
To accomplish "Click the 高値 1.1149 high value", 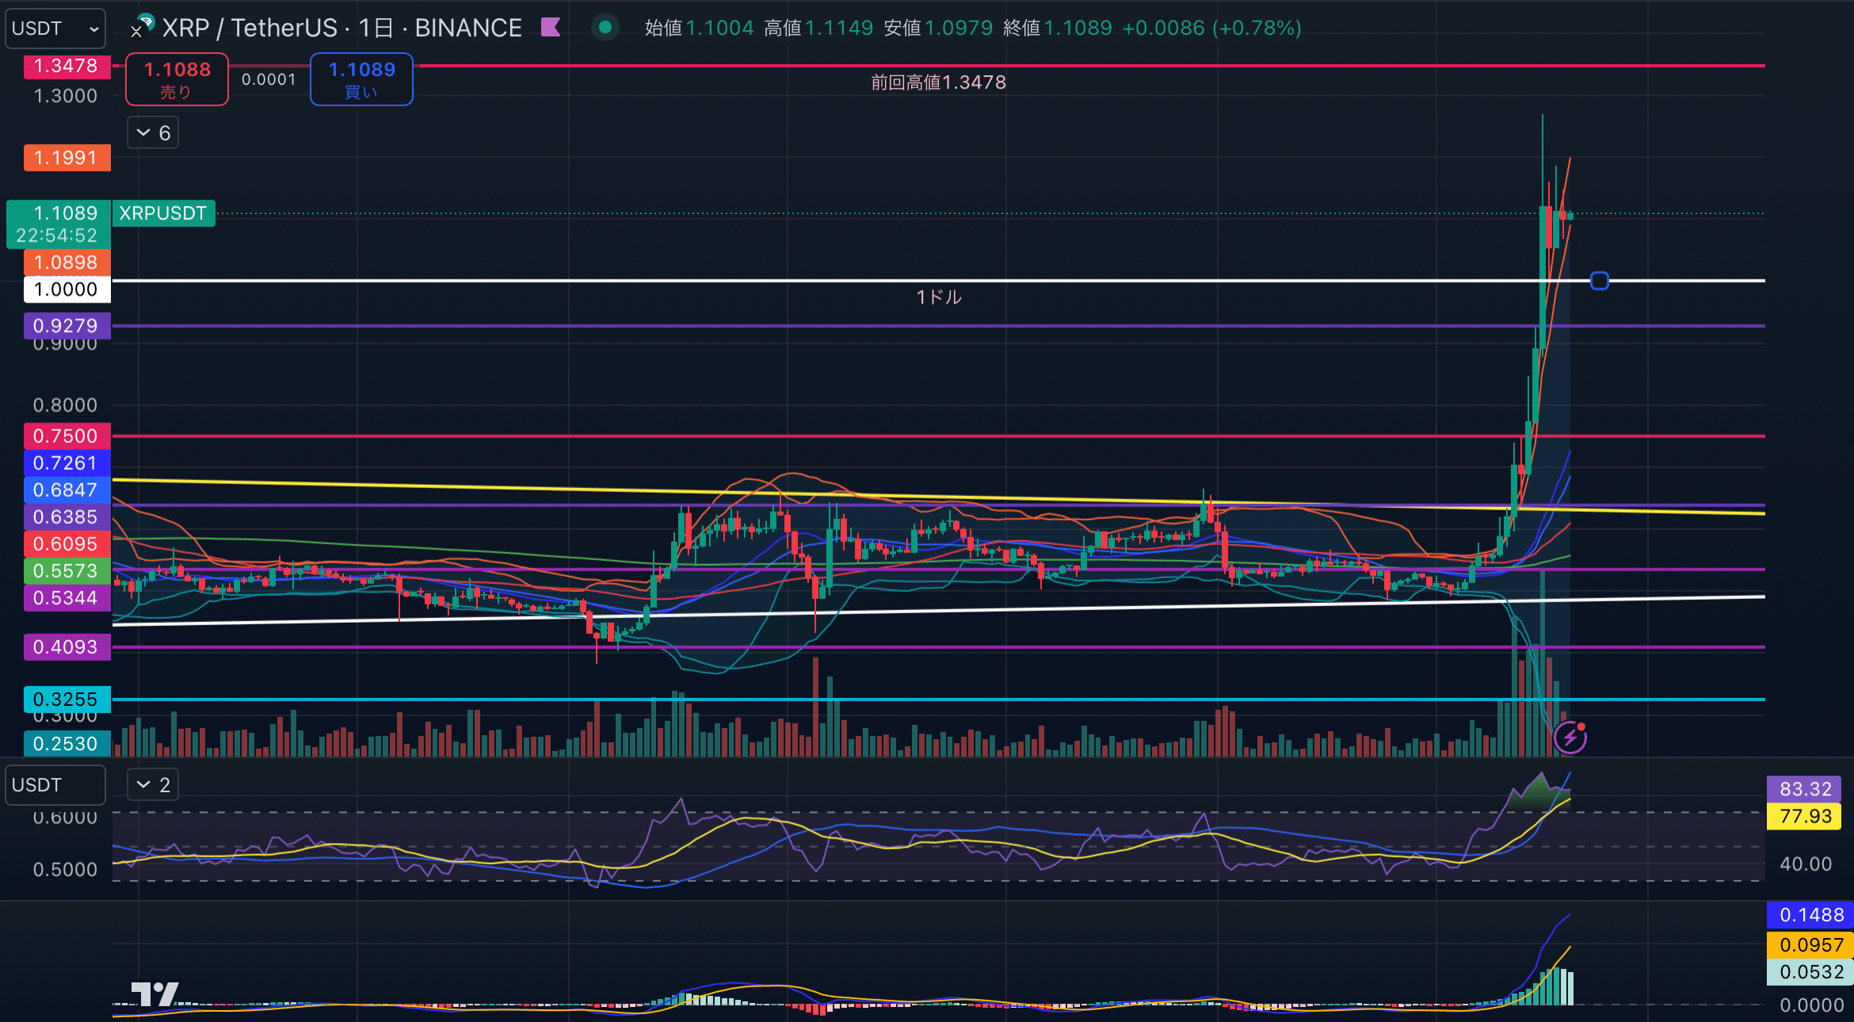I will point(818,29).
